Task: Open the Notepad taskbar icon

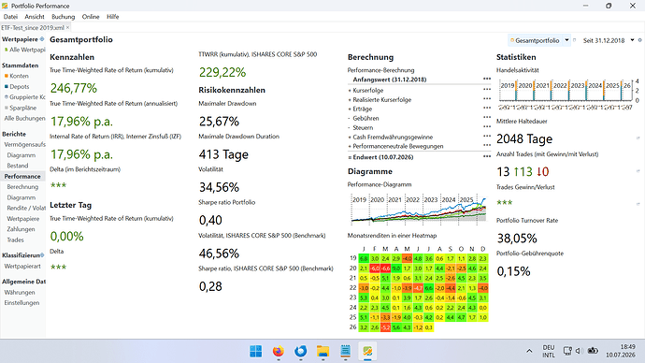Action: coord(345,351)
